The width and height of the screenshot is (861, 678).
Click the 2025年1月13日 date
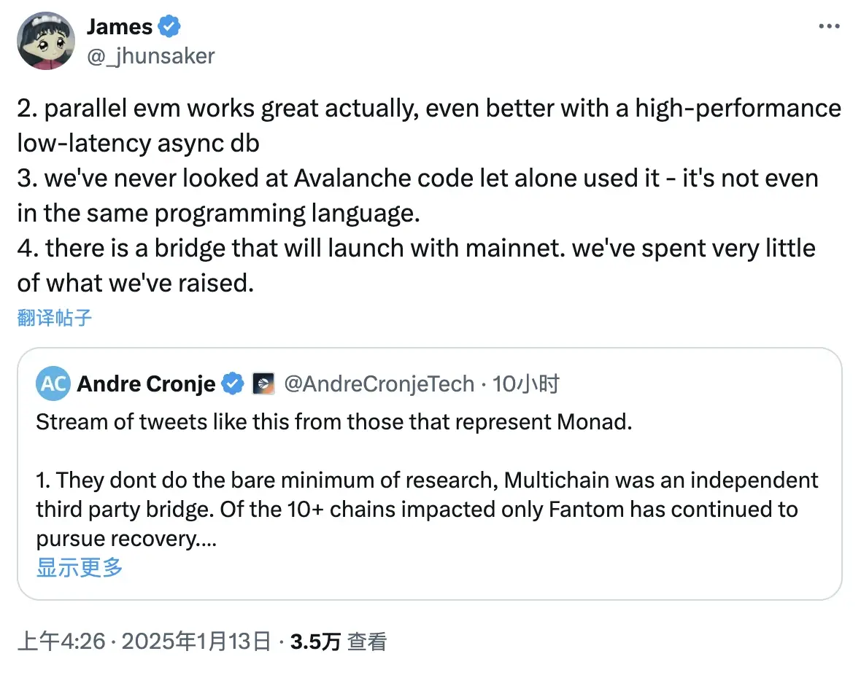(x=196, y=641)
